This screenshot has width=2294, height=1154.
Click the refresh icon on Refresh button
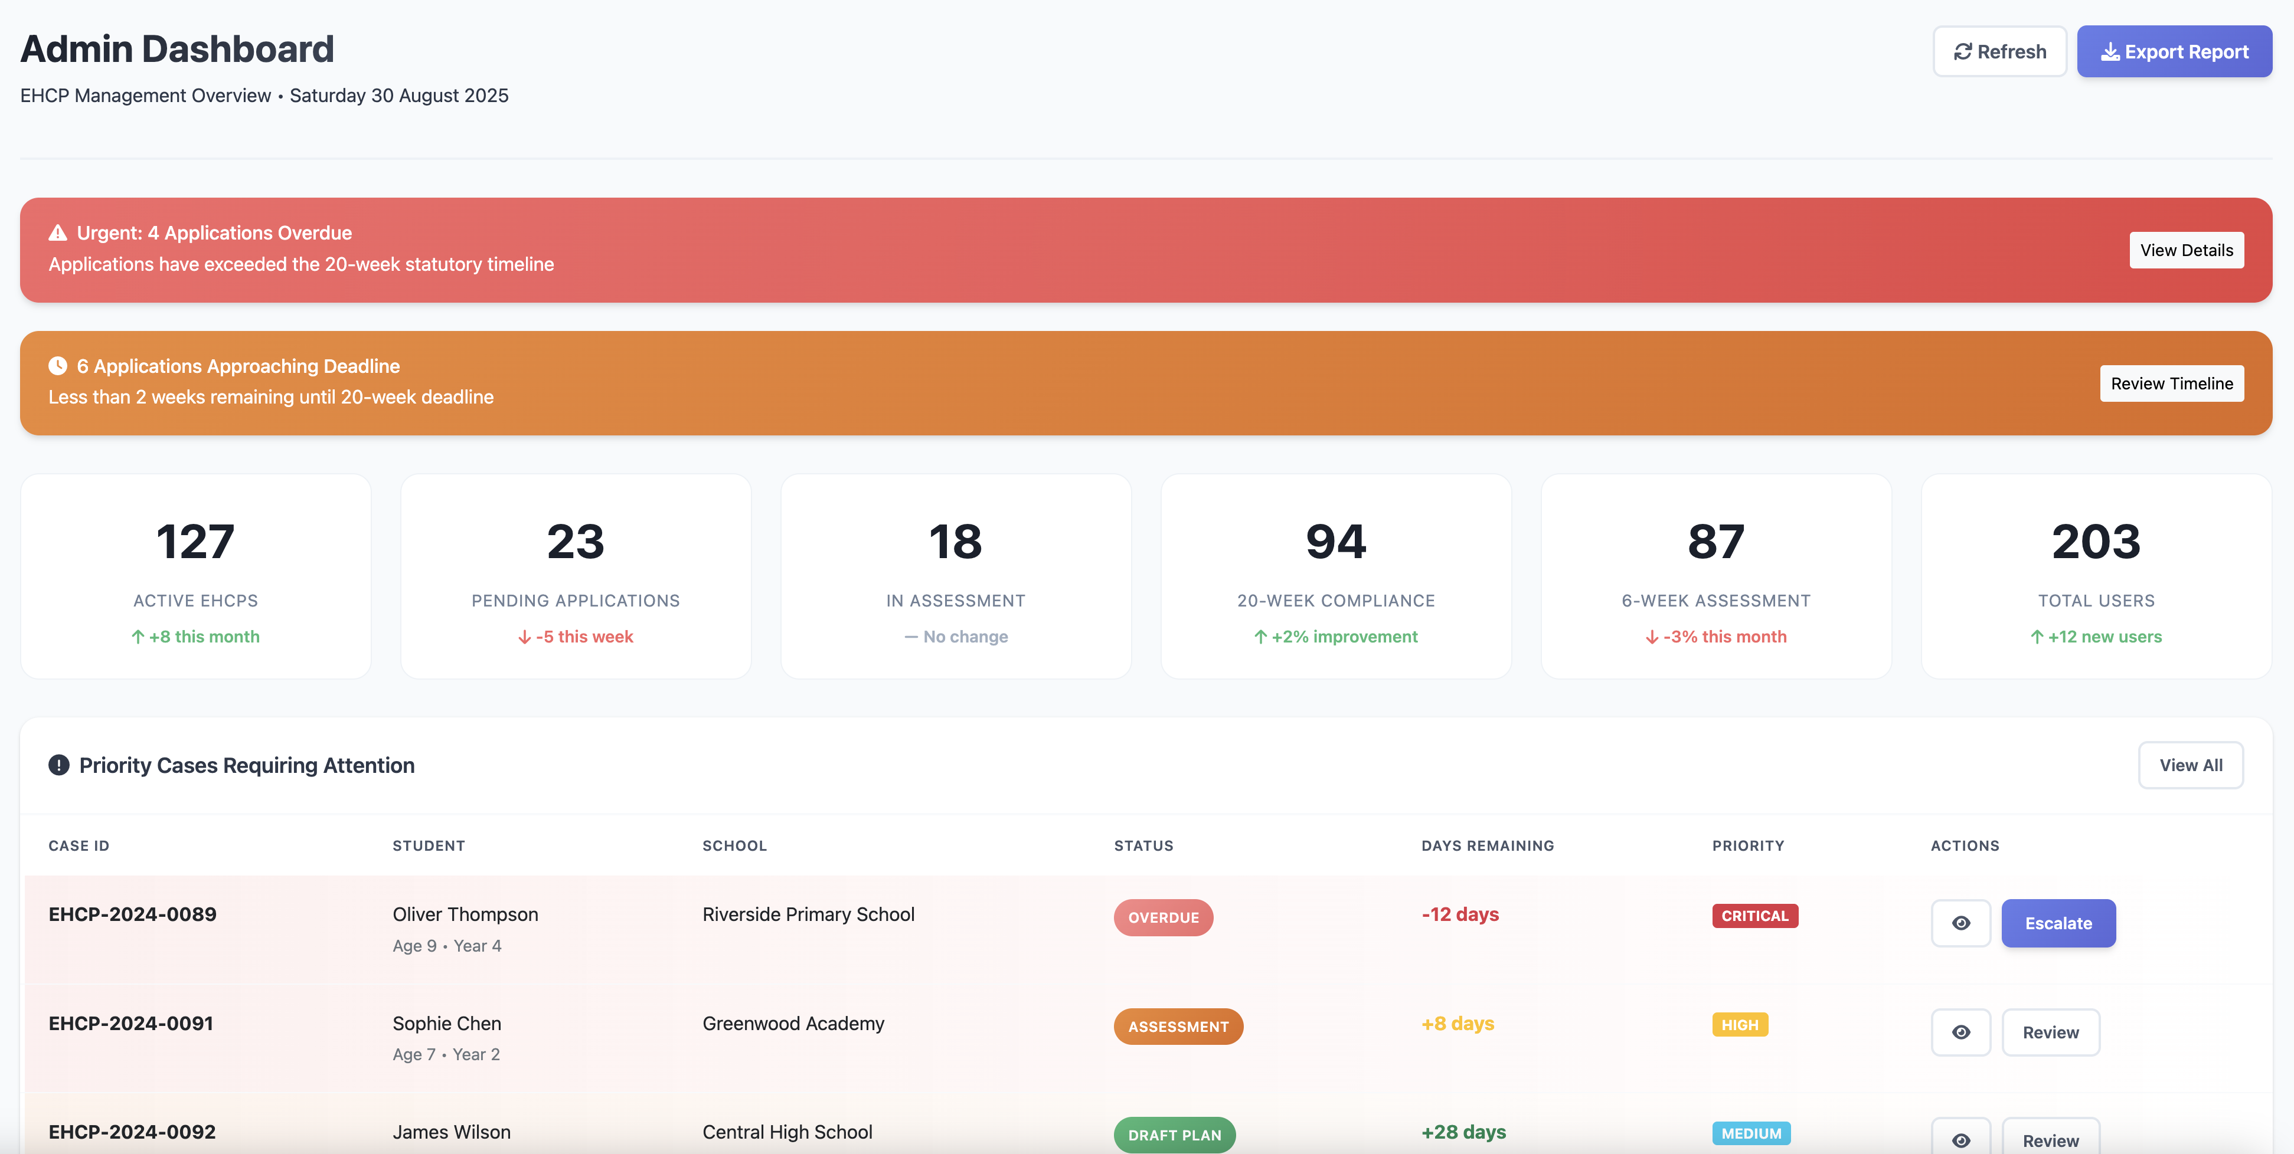tap(1965, 51)
